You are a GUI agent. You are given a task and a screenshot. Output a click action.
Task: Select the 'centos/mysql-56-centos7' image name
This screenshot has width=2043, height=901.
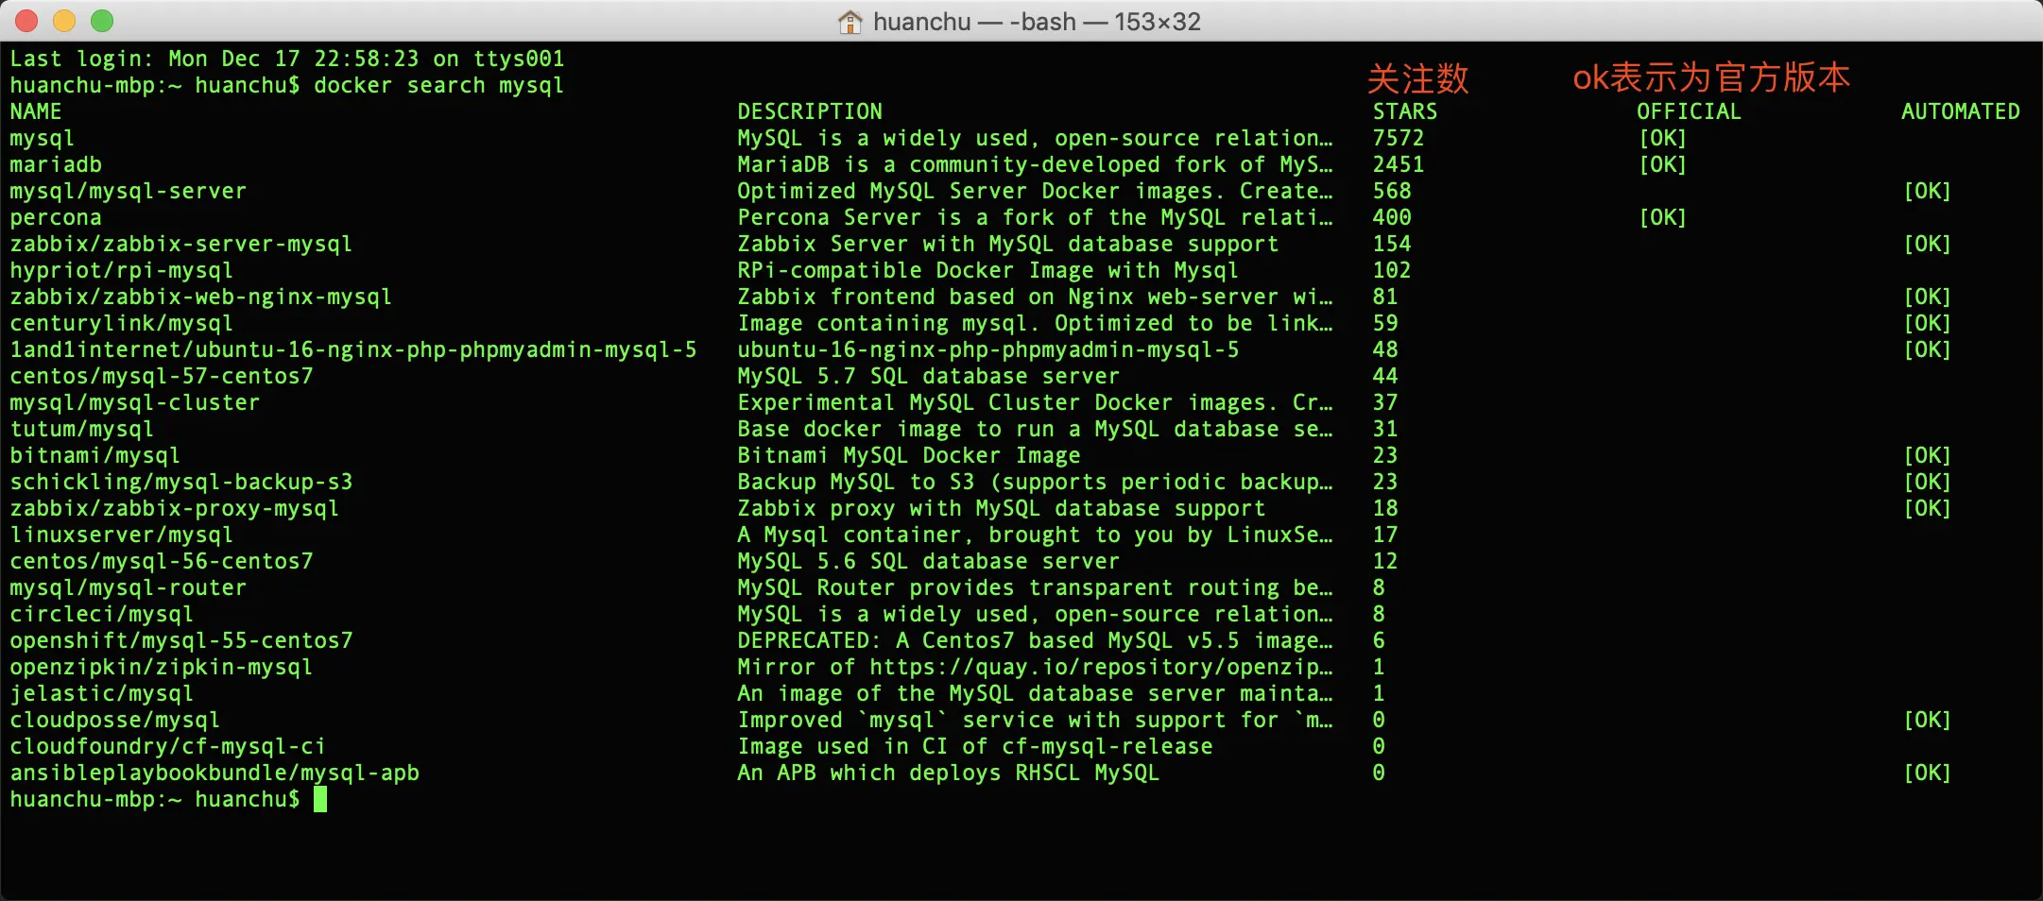click(x=162, y=561)
